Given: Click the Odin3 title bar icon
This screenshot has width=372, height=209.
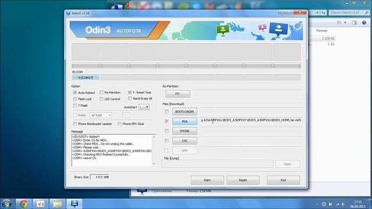Looking at the screenshot, I should [69, 13].
